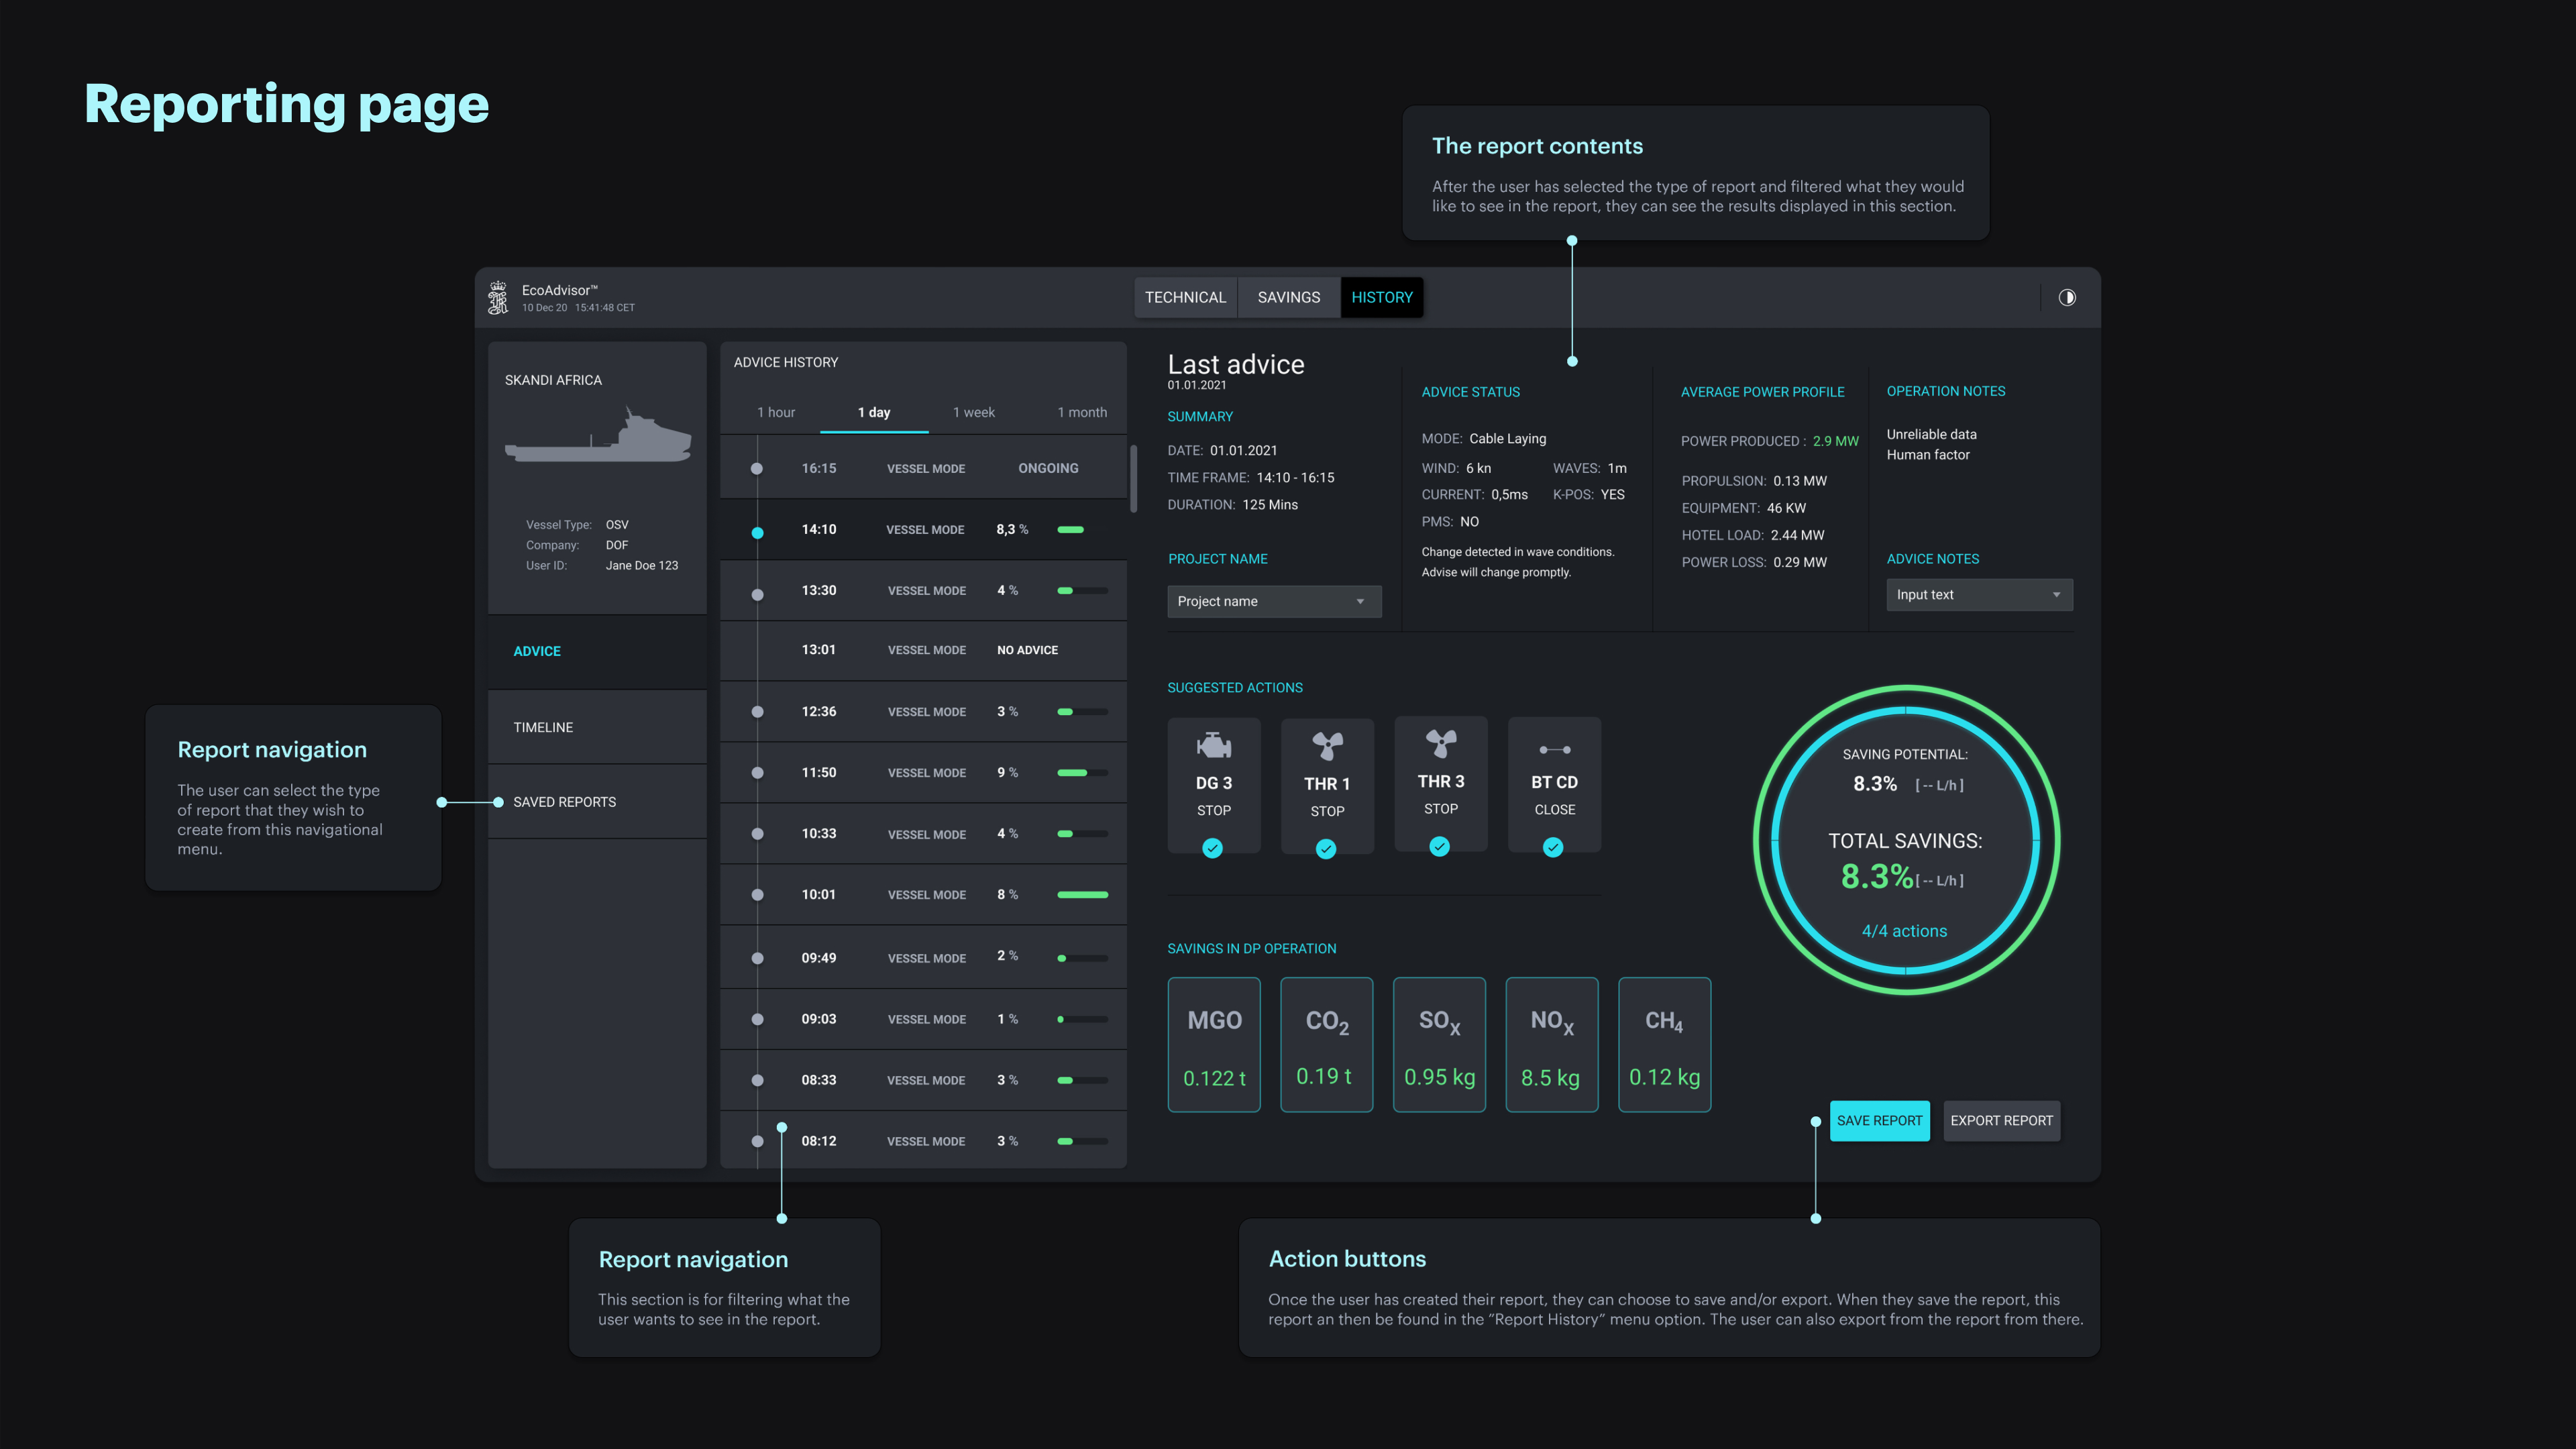The image size is (2576, 1449).
Task: Filter advice history to 1 day
Action: (x=874, y=412)
